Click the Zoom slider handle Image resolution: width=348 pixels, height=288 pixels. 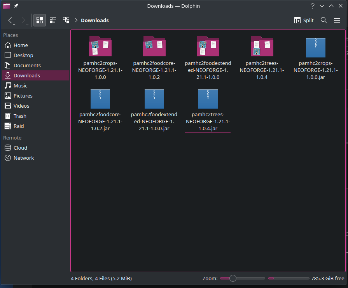pyautogui.click(x=233, y=278)
